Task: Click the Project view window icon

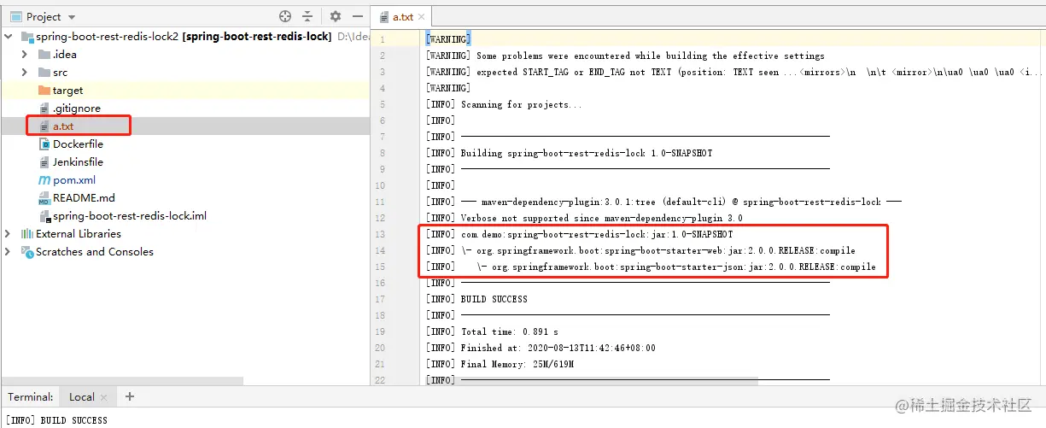Action: (16, 16)
